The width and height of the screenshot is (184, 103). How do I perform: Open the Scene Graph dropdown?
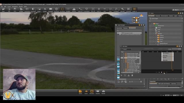[166, 19]
